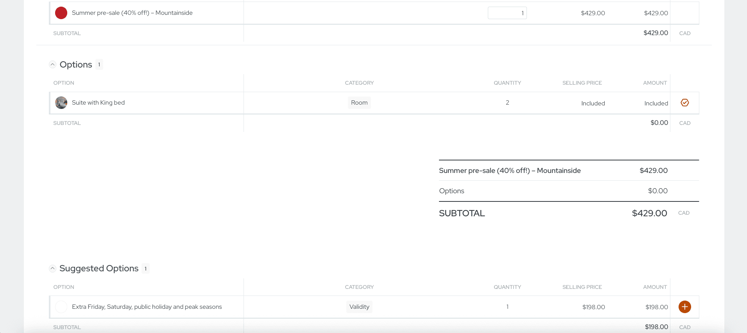The image size is (747, 333).
Task: Open Suite with King bed thumbnail
Action: point(61,103)
